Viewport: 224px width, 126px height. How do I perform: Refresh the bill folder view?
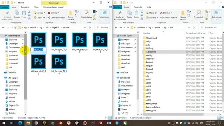pyautogui.click(x=194, y=27)
